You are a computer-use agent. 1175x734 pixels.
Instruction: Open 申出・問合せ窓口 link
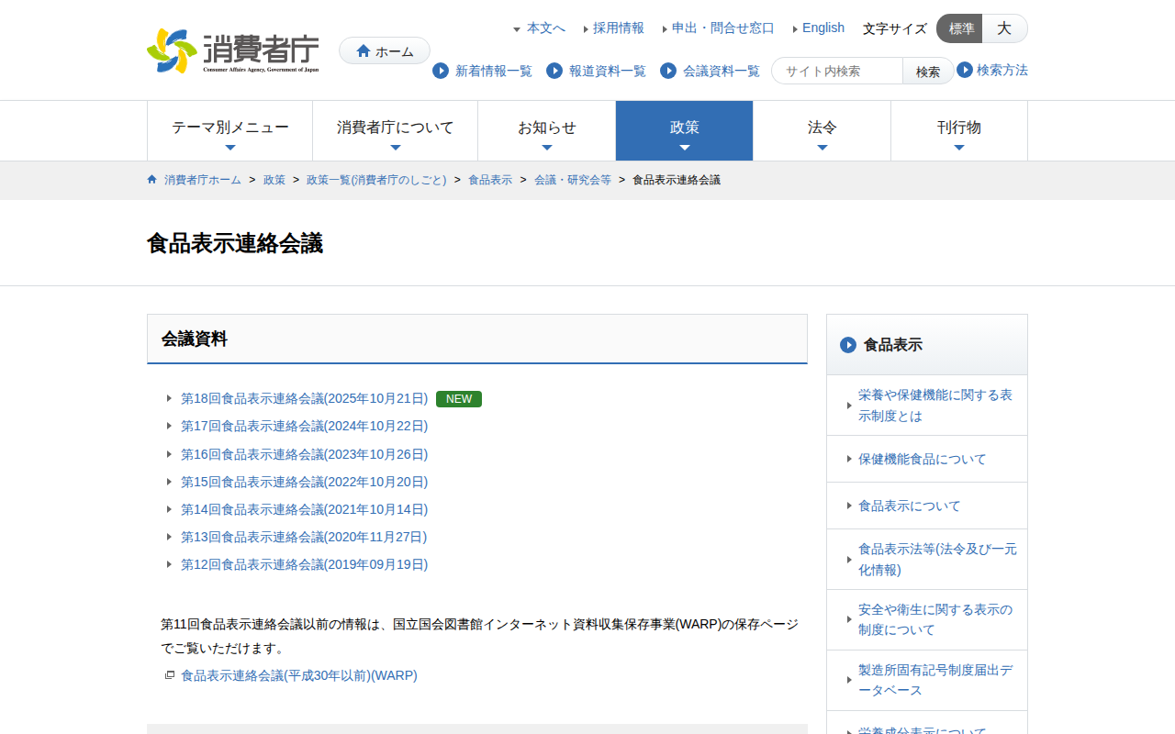723,28
